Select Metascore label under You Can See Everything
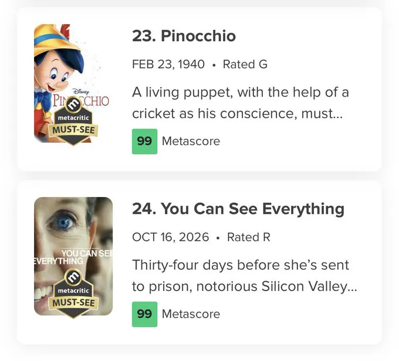Screen dimensions: 399x361 (191, 314)
